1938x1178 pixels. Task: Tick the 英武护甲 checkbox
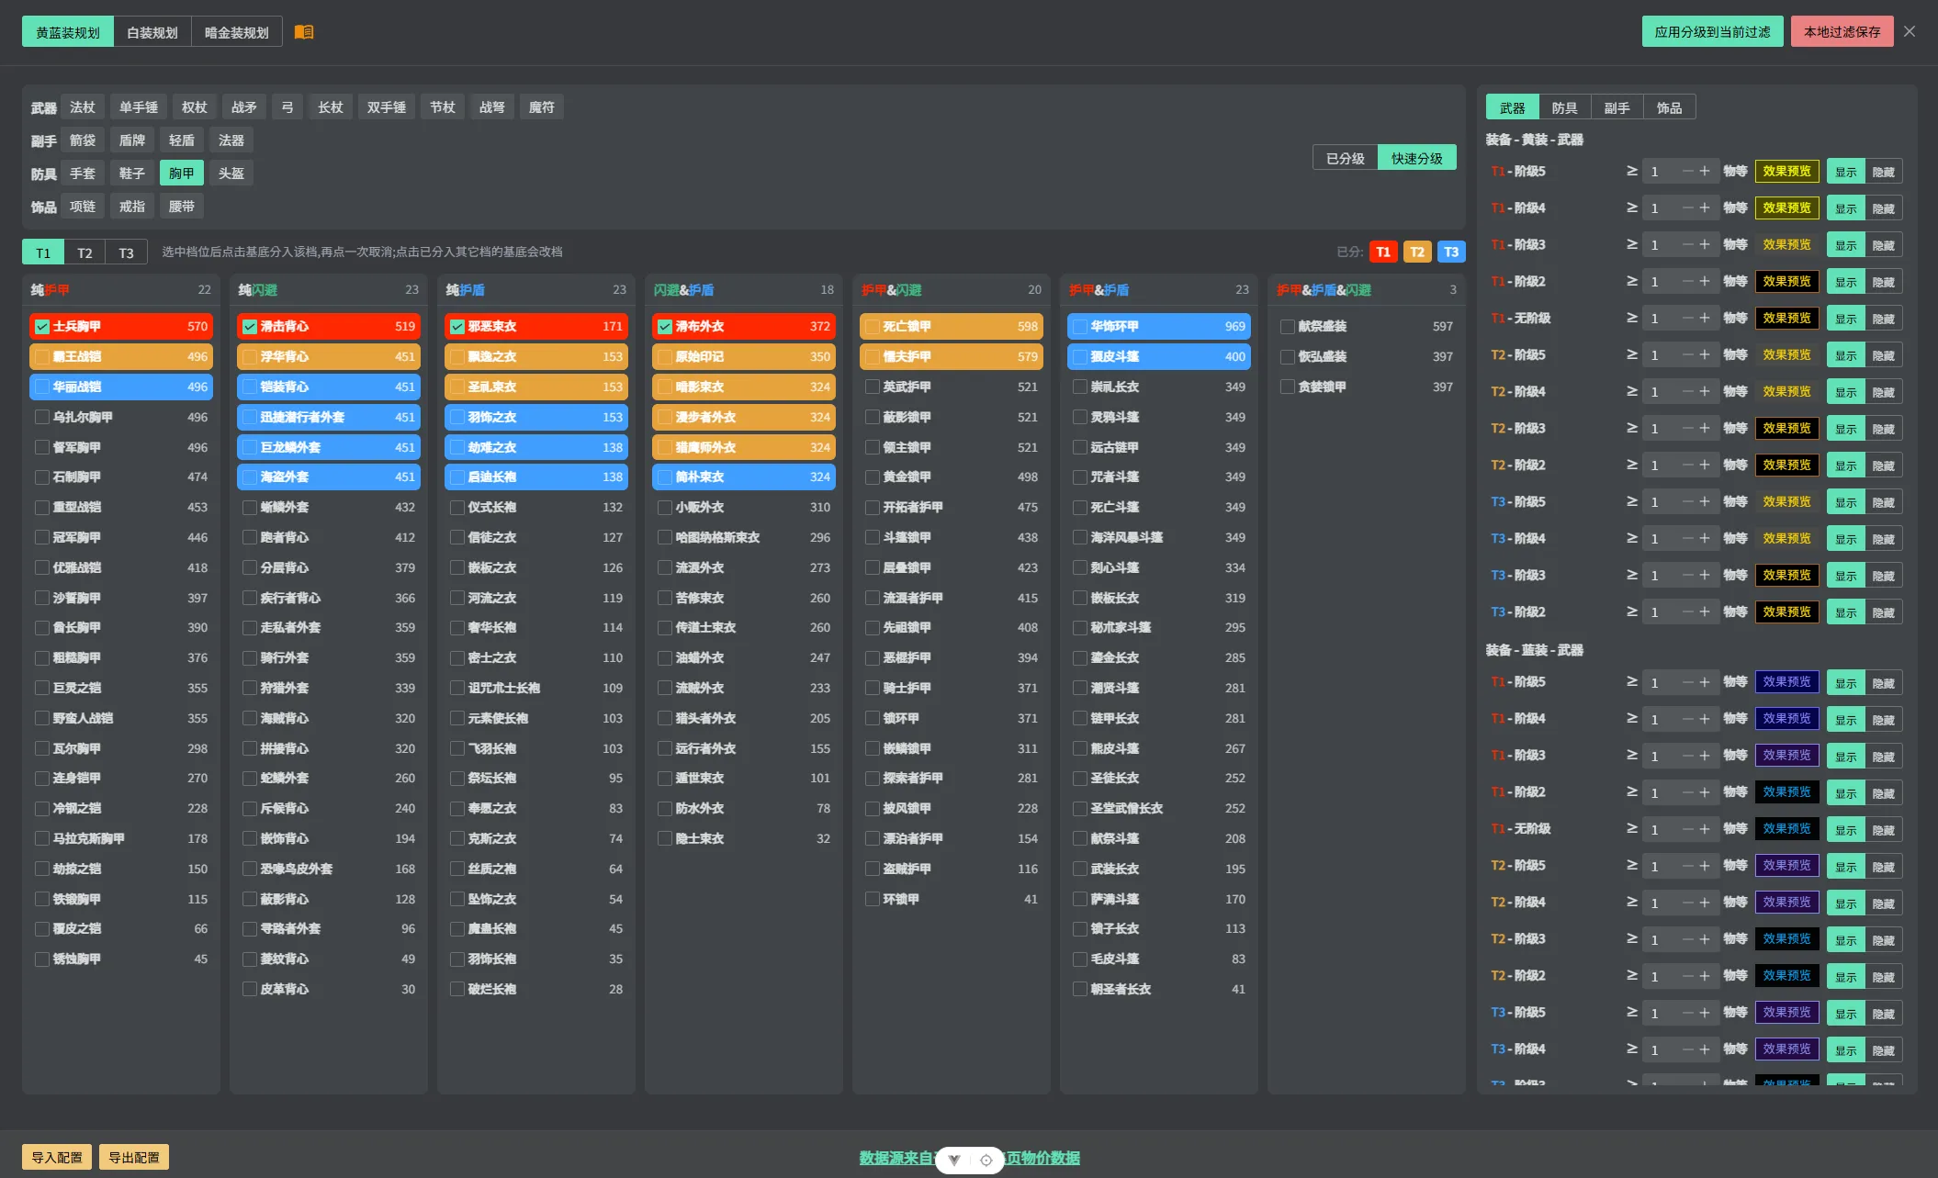coord(873,387)
